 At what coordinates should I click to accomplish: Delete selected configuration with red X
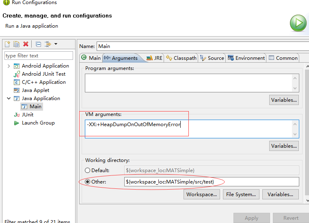click(x=26, y=44)
